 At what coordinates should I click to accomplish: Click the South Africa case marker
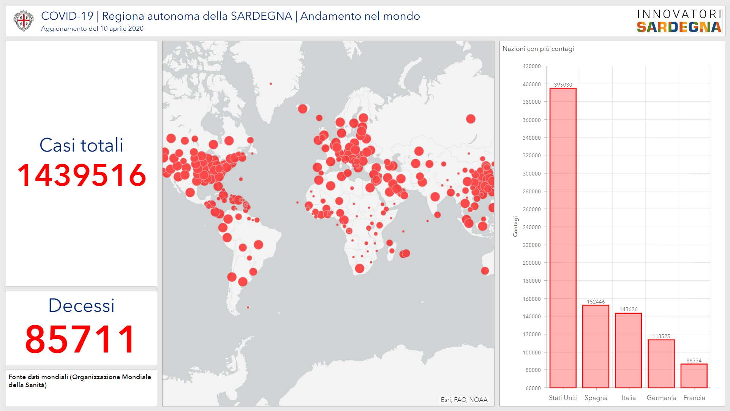click(359, 269)
